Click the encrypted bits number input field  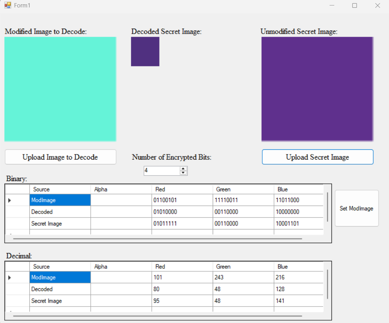coord(161,171)
